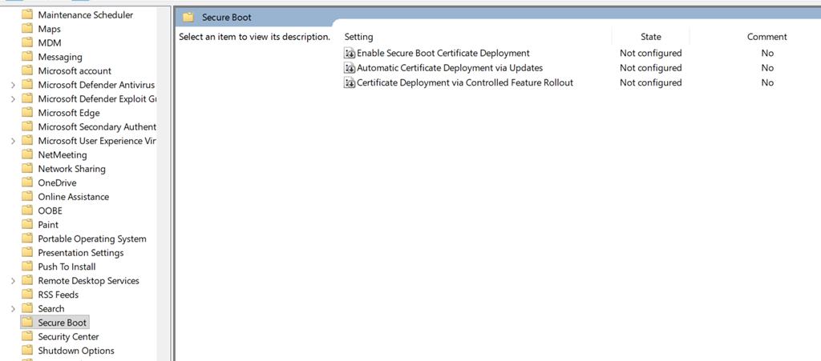This screenshot has width=821, height=361.
Task: Expand the Microsoft Defender Antivirus node
Action: [12, 85]
